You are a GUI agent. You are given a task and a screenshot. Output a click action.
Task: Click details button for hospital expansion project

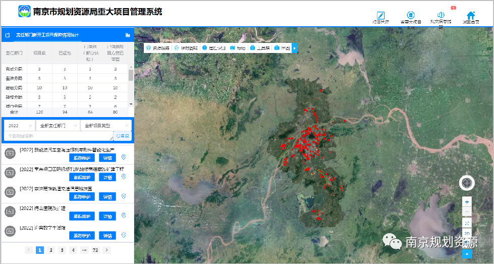(x=107, y=216)
